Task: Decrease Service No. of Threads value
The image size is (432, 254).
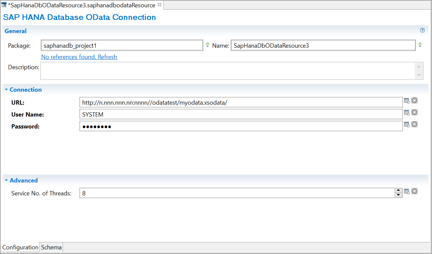Action: click(398, 195)
